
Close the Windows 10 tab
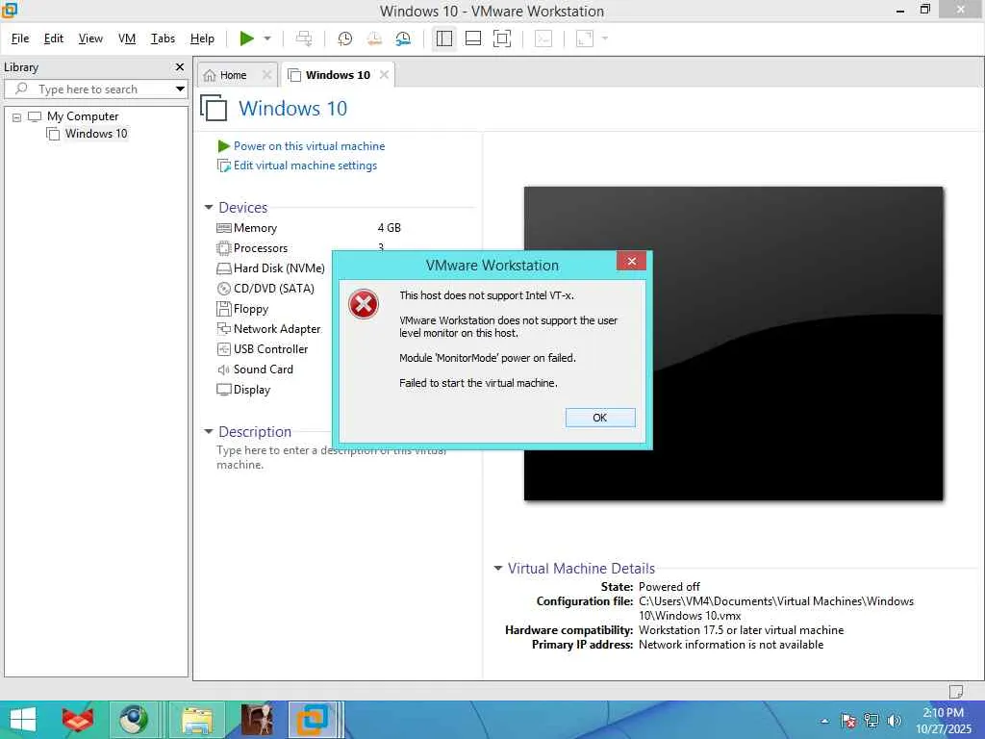pyautogui.click(x=384, y=75)
